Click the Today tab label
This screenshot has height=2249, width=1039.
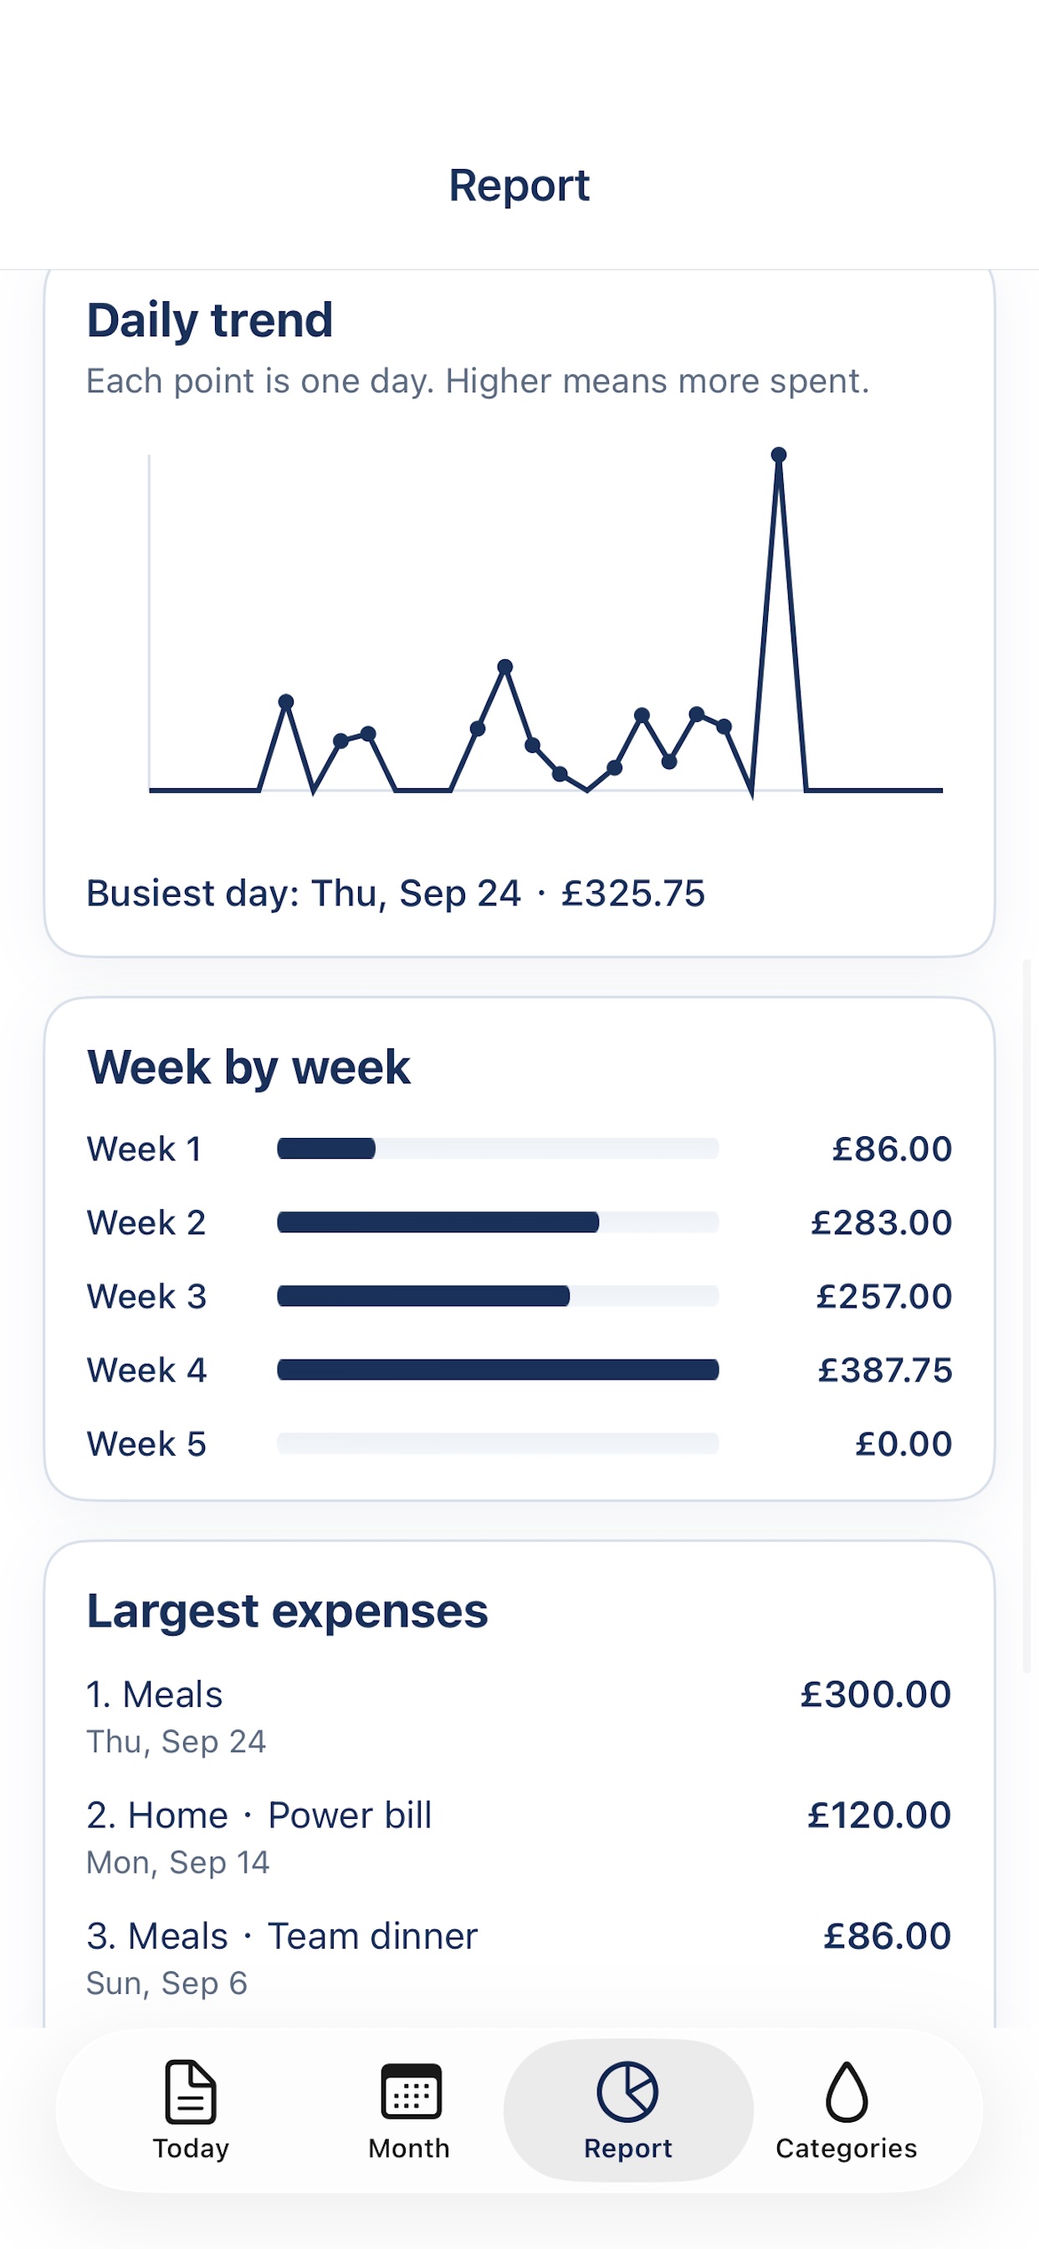(191, 2148)
